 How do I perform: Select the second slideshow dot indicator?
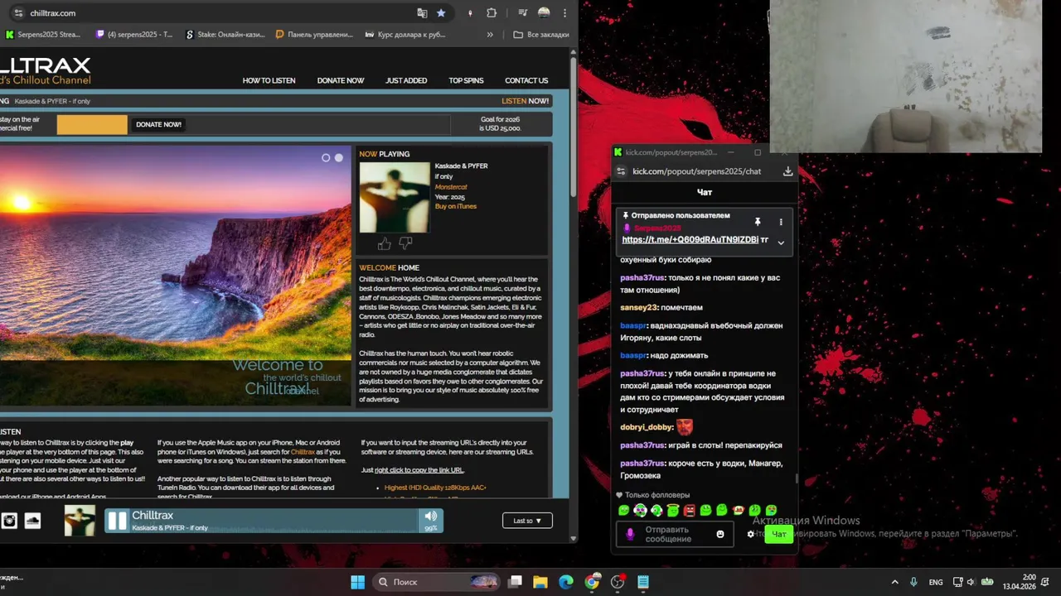coord(338,157)
